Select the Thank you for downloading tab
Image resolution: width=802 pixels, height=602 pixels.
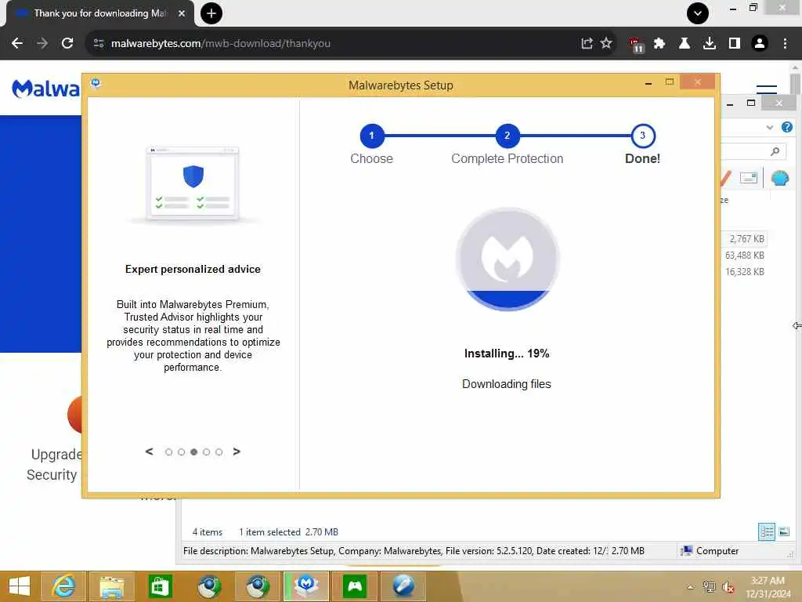(99, 14)
